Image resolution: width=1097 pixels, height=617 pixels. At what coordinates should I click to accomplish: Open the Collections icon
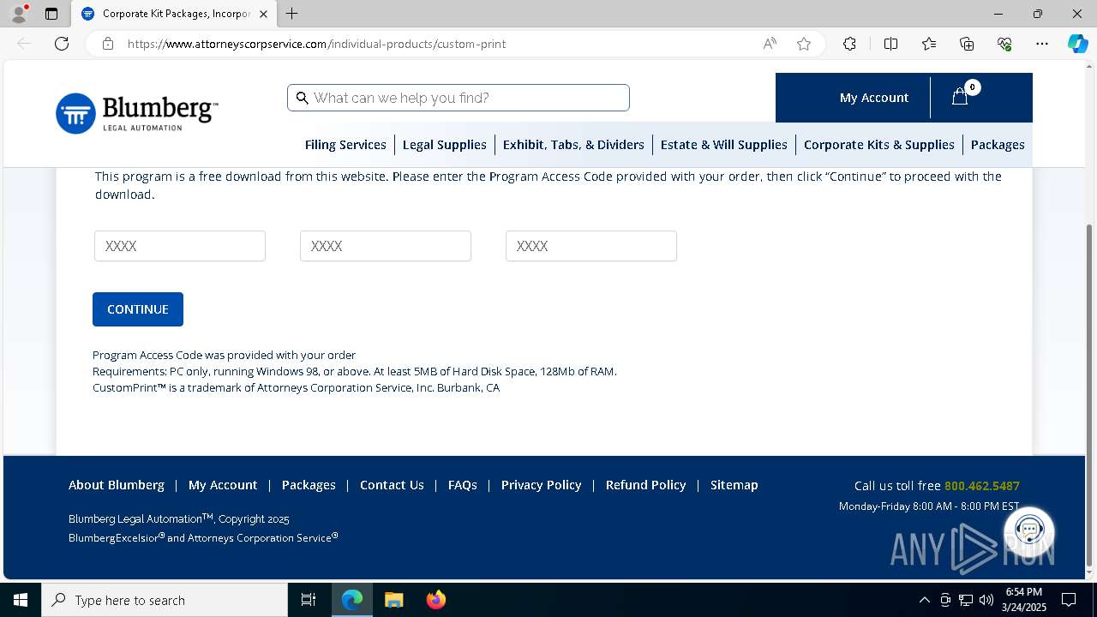click(967, 44)
